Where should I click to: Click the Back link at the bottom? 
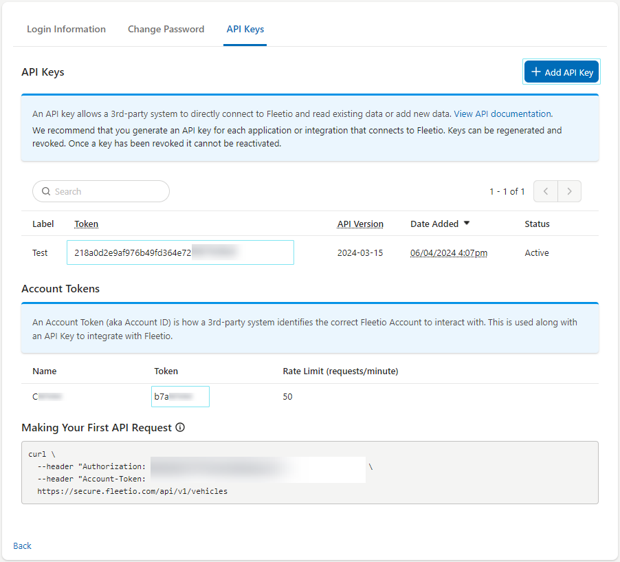(22, 545)
